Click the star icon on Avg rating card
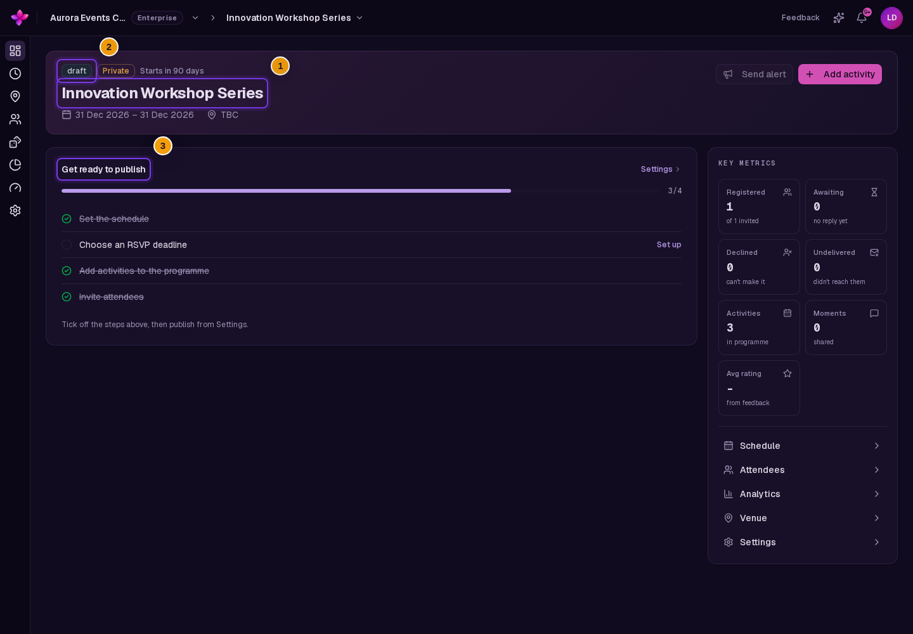 pyautogui.click(x=787, y=373)
